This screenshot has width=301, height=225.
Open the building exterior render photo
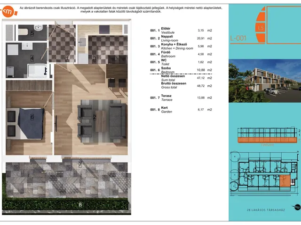[265, 81]
